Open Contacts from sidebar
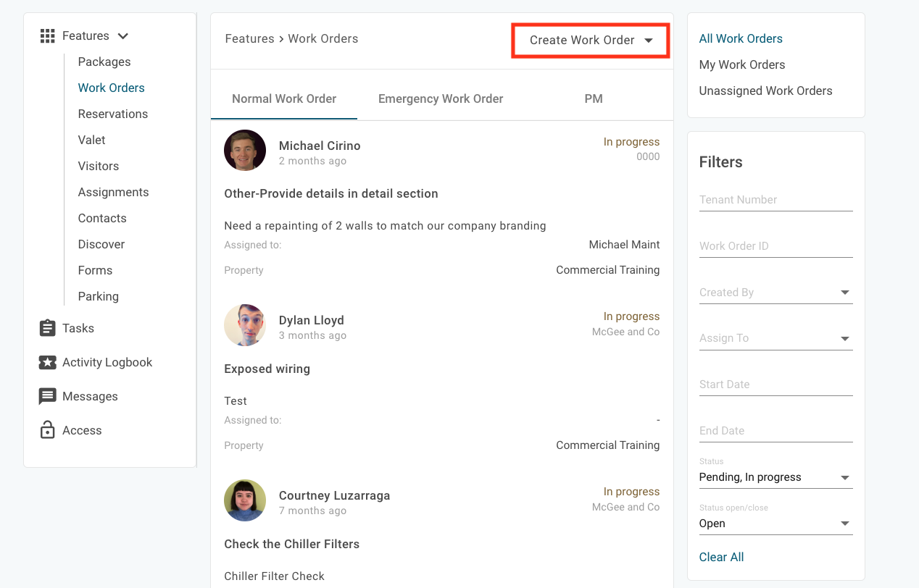 click(x=102, y=218)
